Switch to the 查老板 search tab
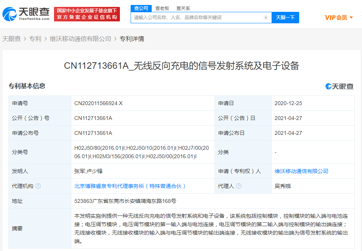 pos(162,8)
